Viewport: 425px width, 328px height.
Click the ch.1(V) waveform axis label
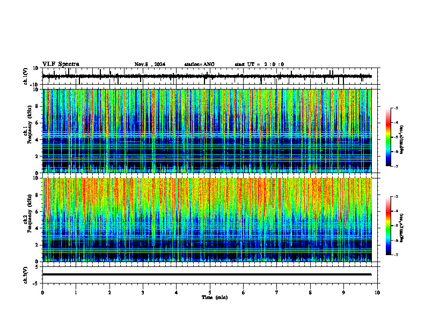[26, 76]
